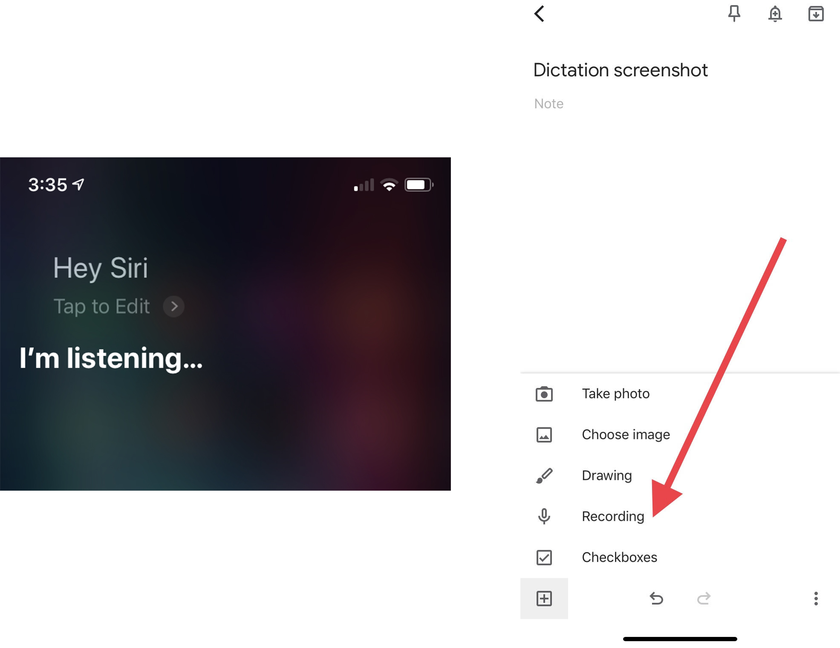The width and height of the screenshot is (840, 648).
Task: Select Checkboxes from the menu
Action: pos(680,557)
